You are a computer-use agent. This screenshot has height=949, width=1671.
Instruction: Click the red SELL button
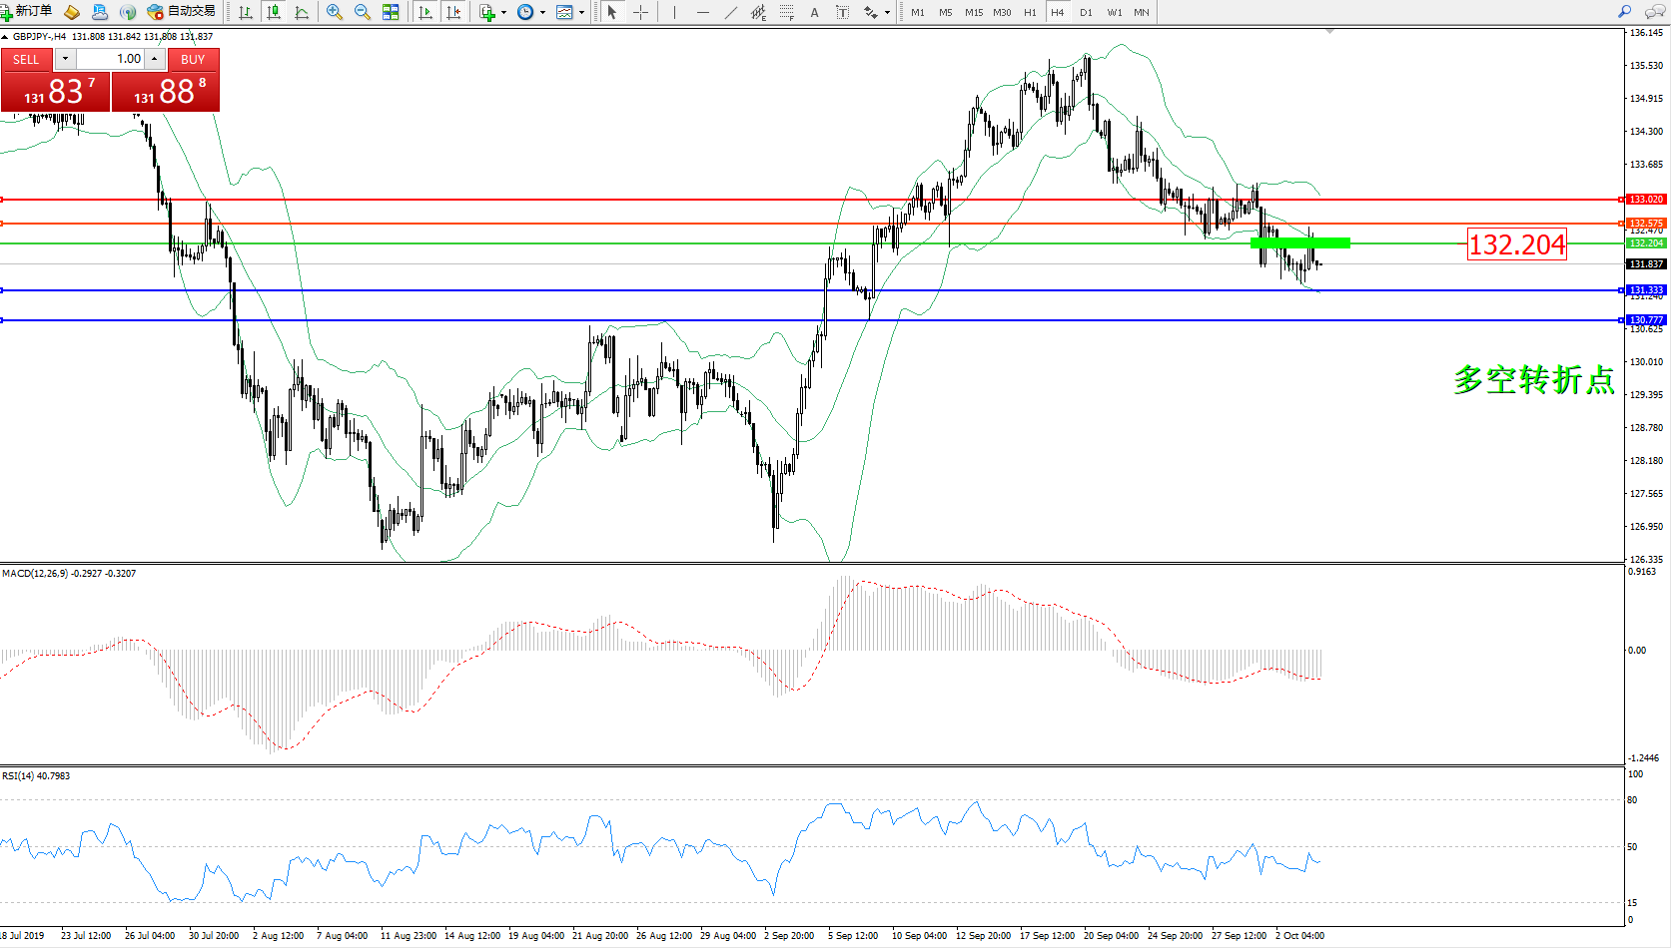pos(26,60)
